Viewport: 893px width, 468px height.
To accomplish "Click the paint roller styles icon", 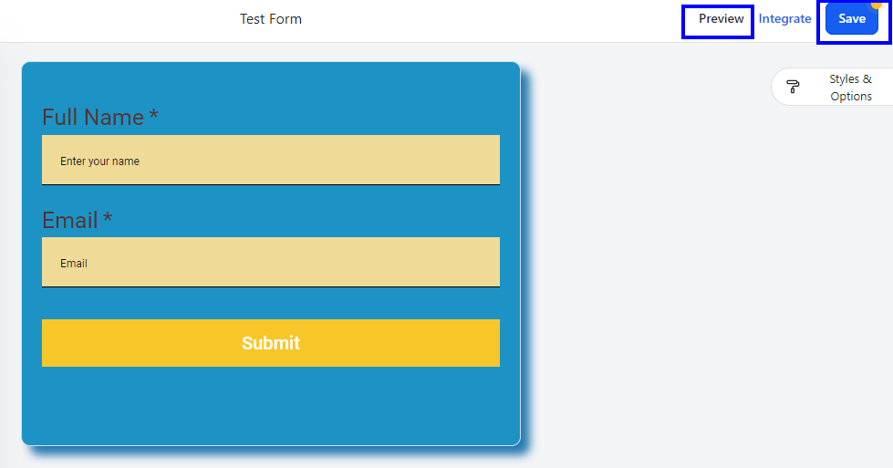I will click(x=792, y=87).
